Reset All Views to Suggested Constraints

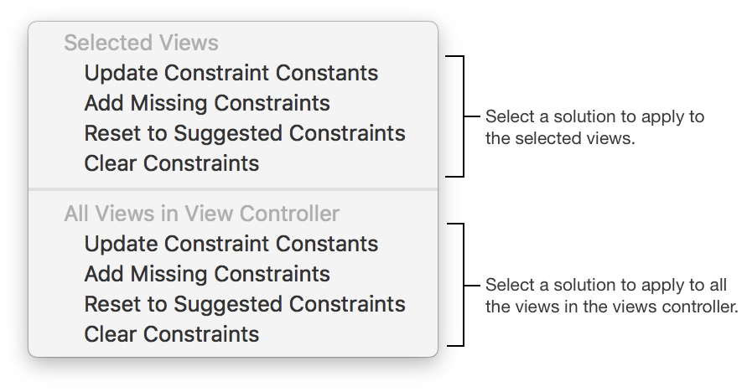click(x=244, y=304)
